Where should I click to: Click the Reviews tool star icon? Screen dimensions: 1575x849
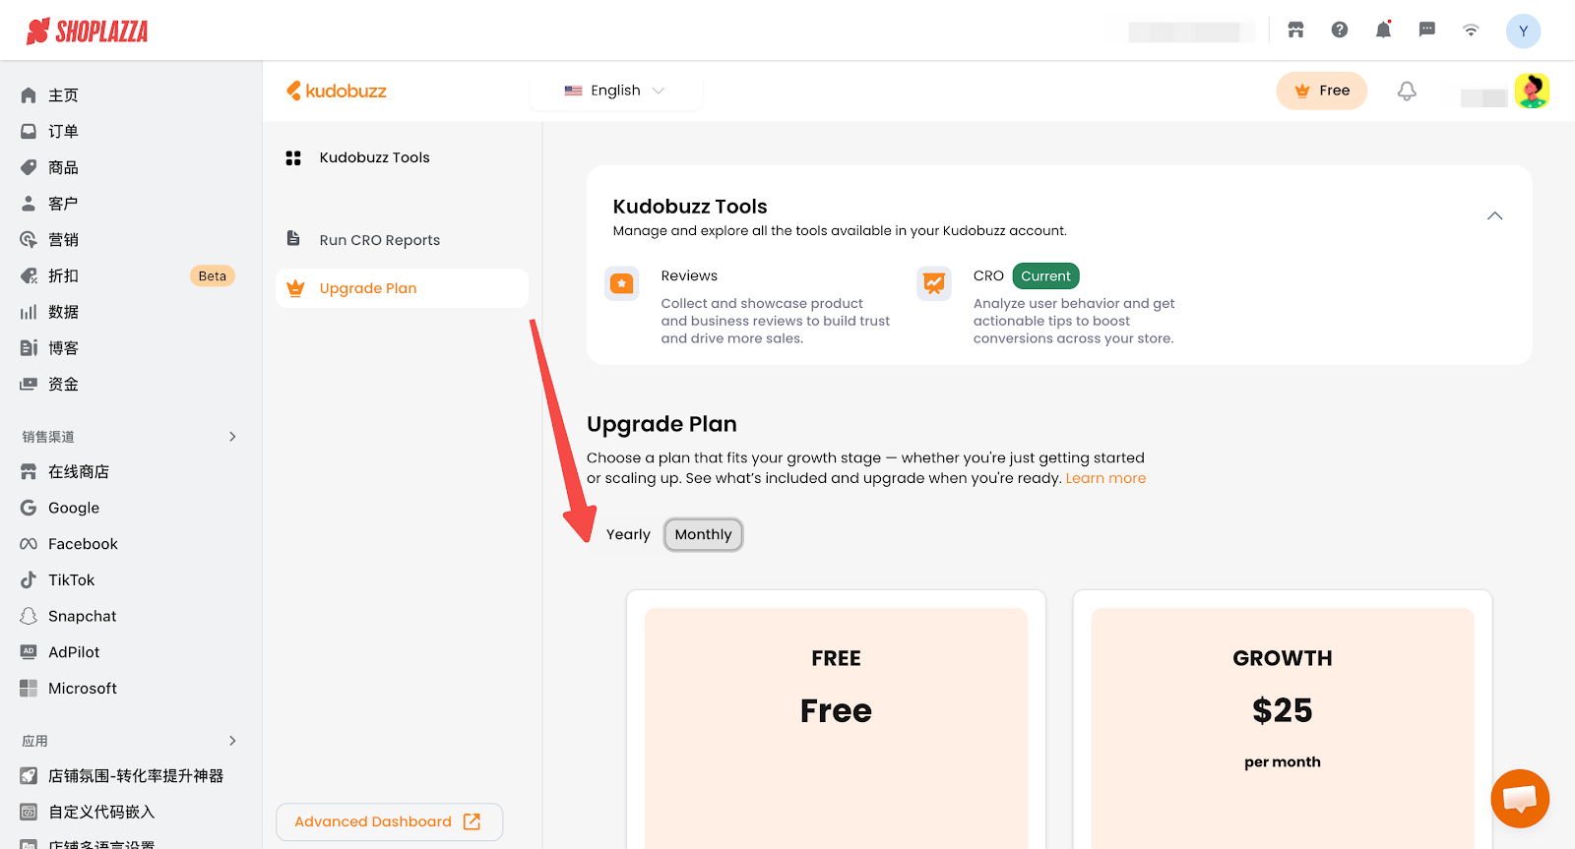point(622,283)
